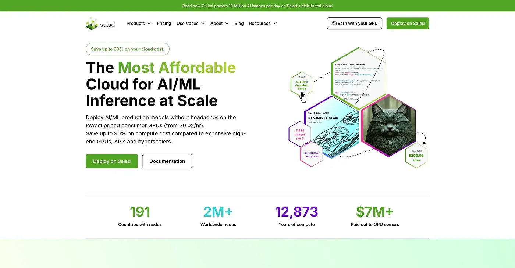Click the RTX 3080 Ti GPU hexagon

(332, 127)
